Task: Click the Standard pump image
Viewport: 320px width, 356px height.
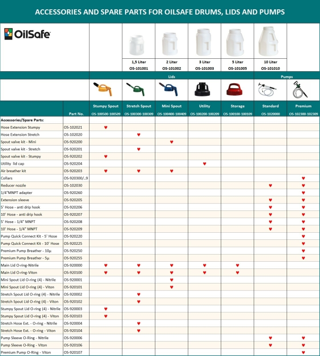Action: click(270, 90)
